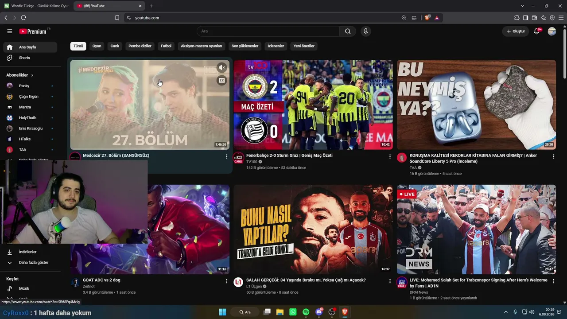Viewport: 567px width, 319px height.
Task: Select the Tümü filter chip
Action: 78,46
